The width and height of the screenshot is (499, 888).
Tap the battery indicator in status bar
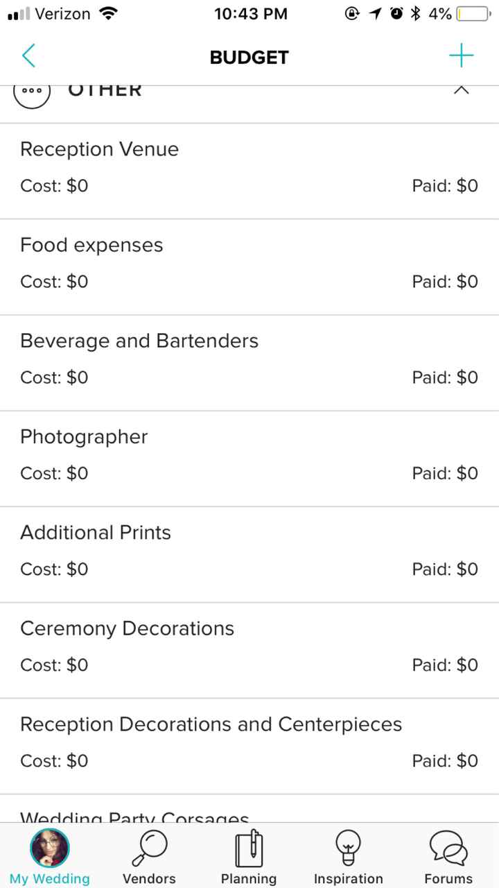tap(474, 13)
